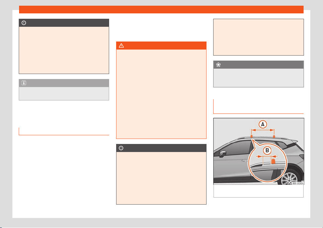Image resolution: width=323 pixels, height=228 pixels.
Task: Click the circled letter B label in the magnified view
Action: 267,150
